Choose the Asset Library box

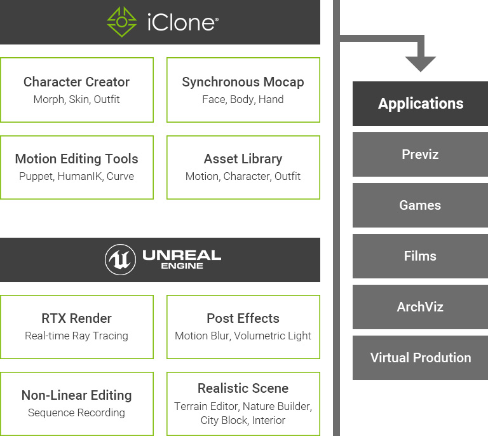243,167
